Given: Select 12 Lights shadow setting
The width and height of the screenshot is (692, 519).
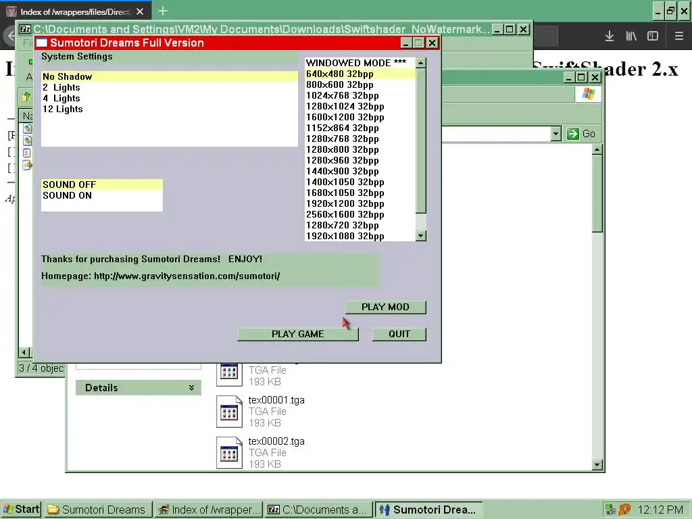Looking at the screenshot, I should 170,109.
